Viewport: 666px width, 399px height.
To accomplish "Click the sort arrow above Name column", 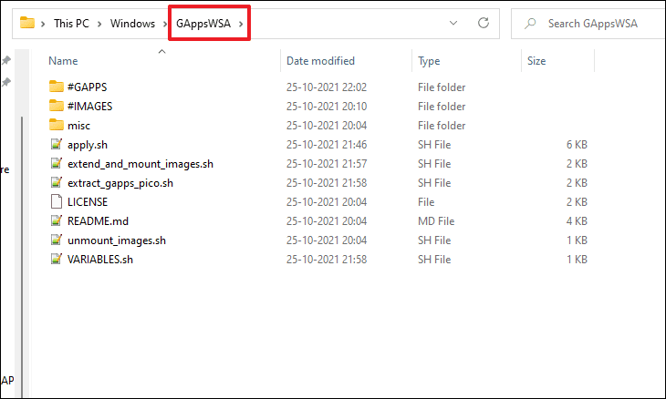I will (x=161, y=51).
